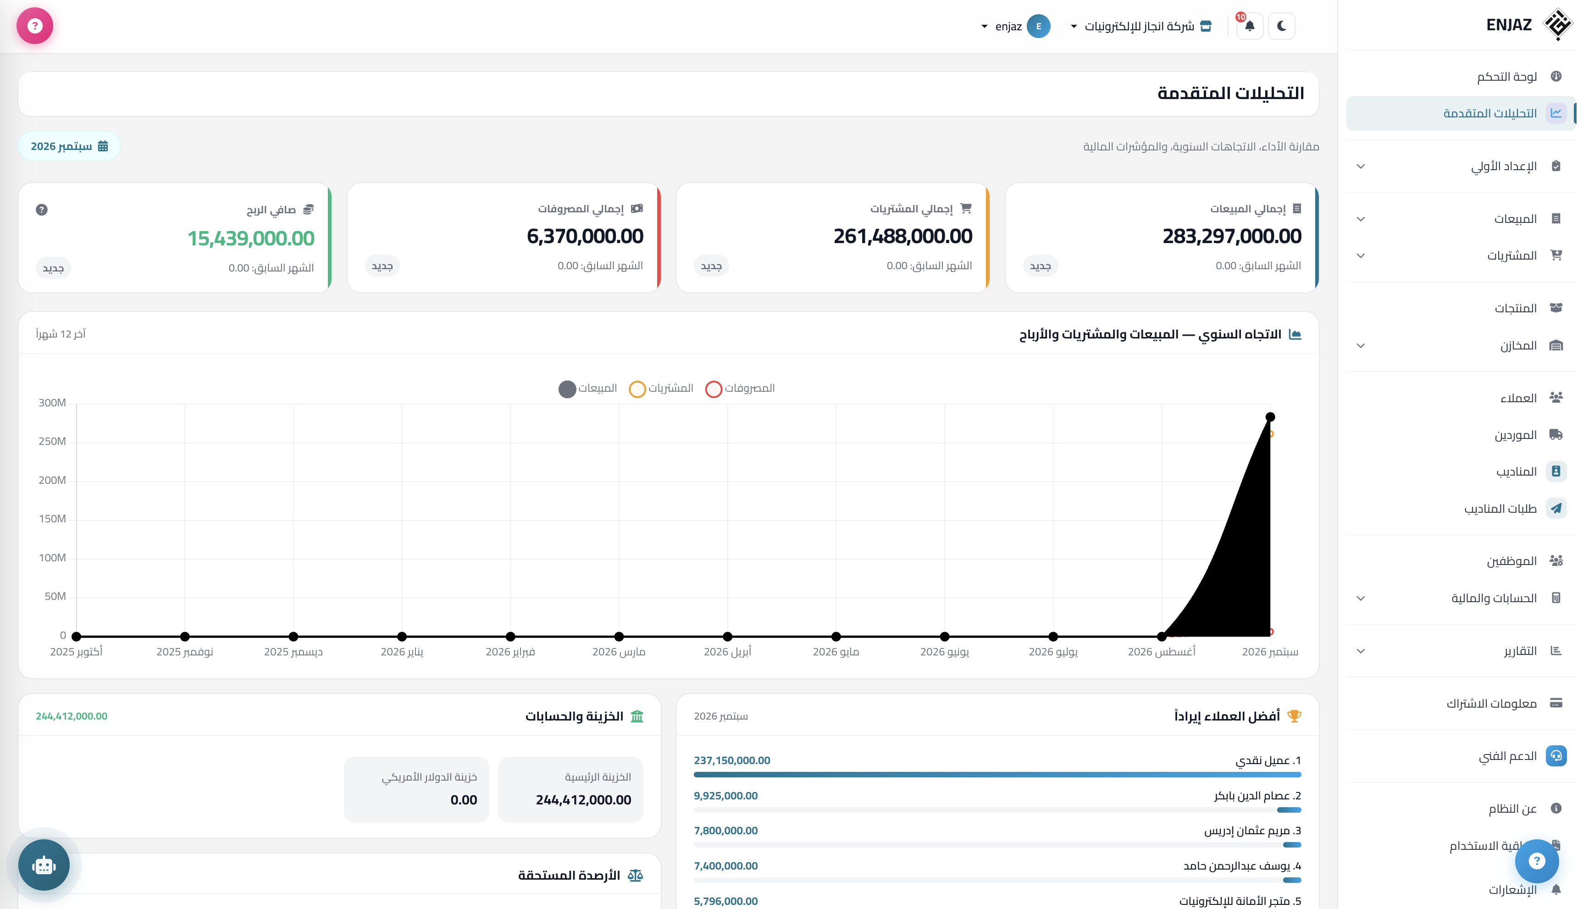
Task: Click the headset icon for الدعم الفني
Action: [x=1556, y=756]
